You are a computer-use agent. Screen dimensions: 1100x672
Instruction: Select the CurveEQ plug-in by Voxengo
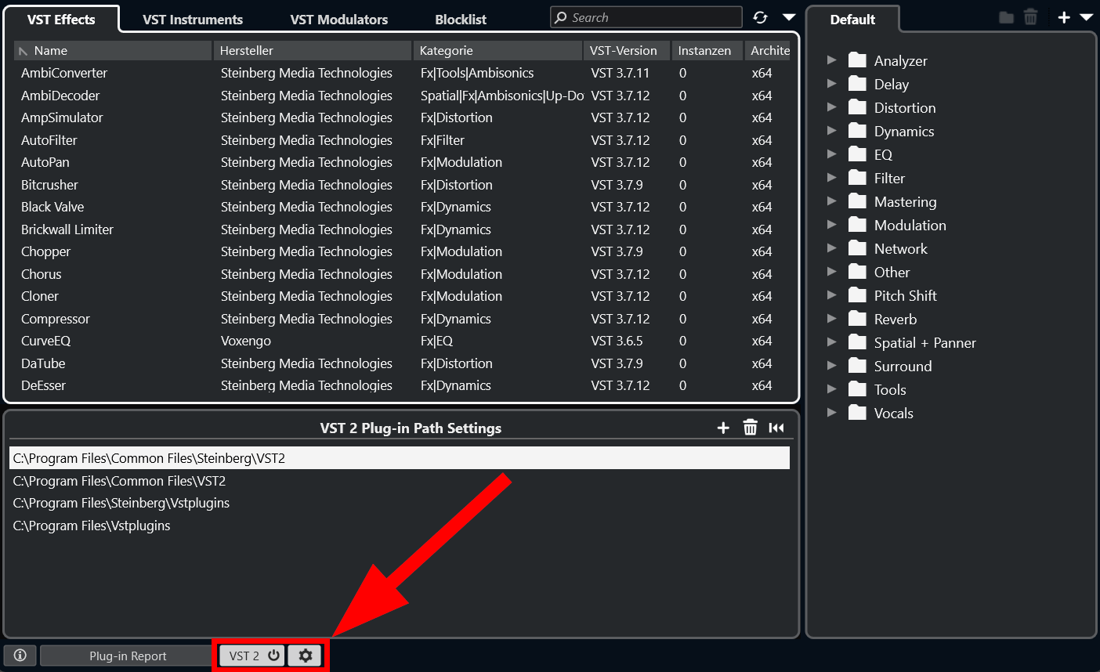click(47, 341)
